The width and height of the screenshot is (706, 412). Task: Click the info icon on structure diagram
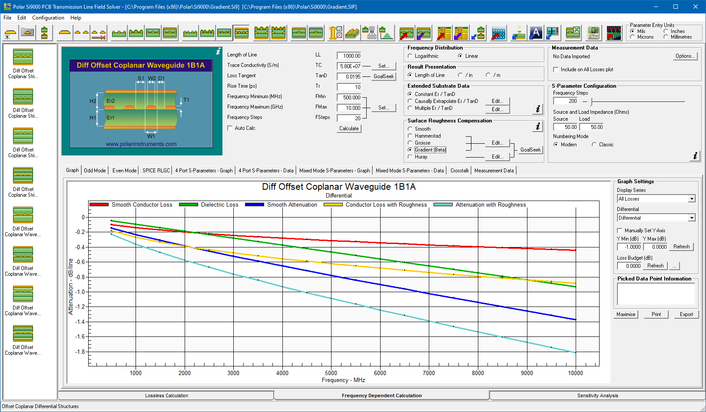218,51
